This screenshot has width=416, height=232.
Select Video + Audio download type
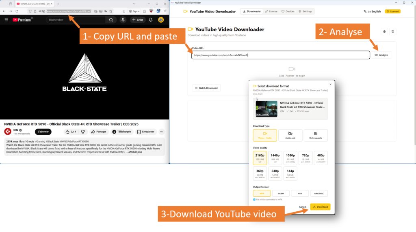(265, 135)
